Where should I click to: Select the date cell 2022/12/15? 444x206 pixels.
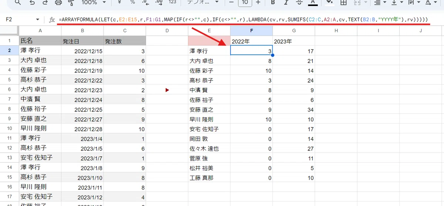tap(82, 51)
